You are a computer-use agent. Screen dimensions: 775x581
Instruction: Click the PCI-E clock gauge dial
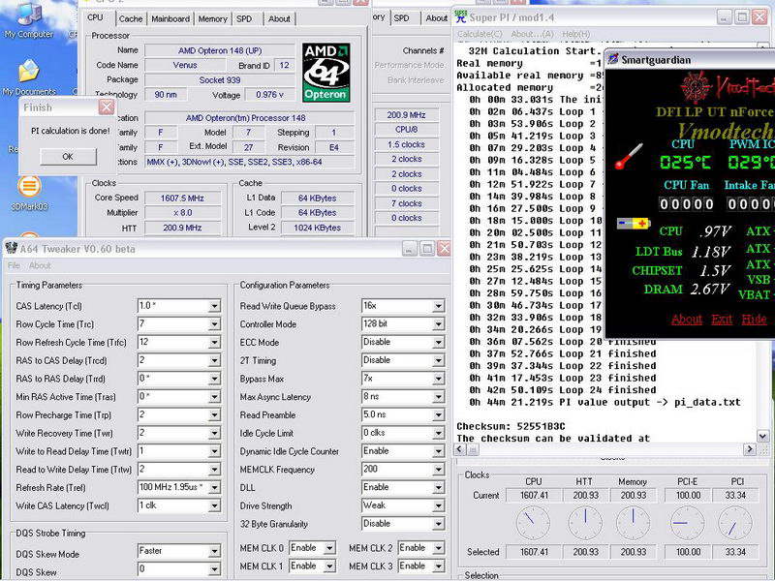(688, 523)
